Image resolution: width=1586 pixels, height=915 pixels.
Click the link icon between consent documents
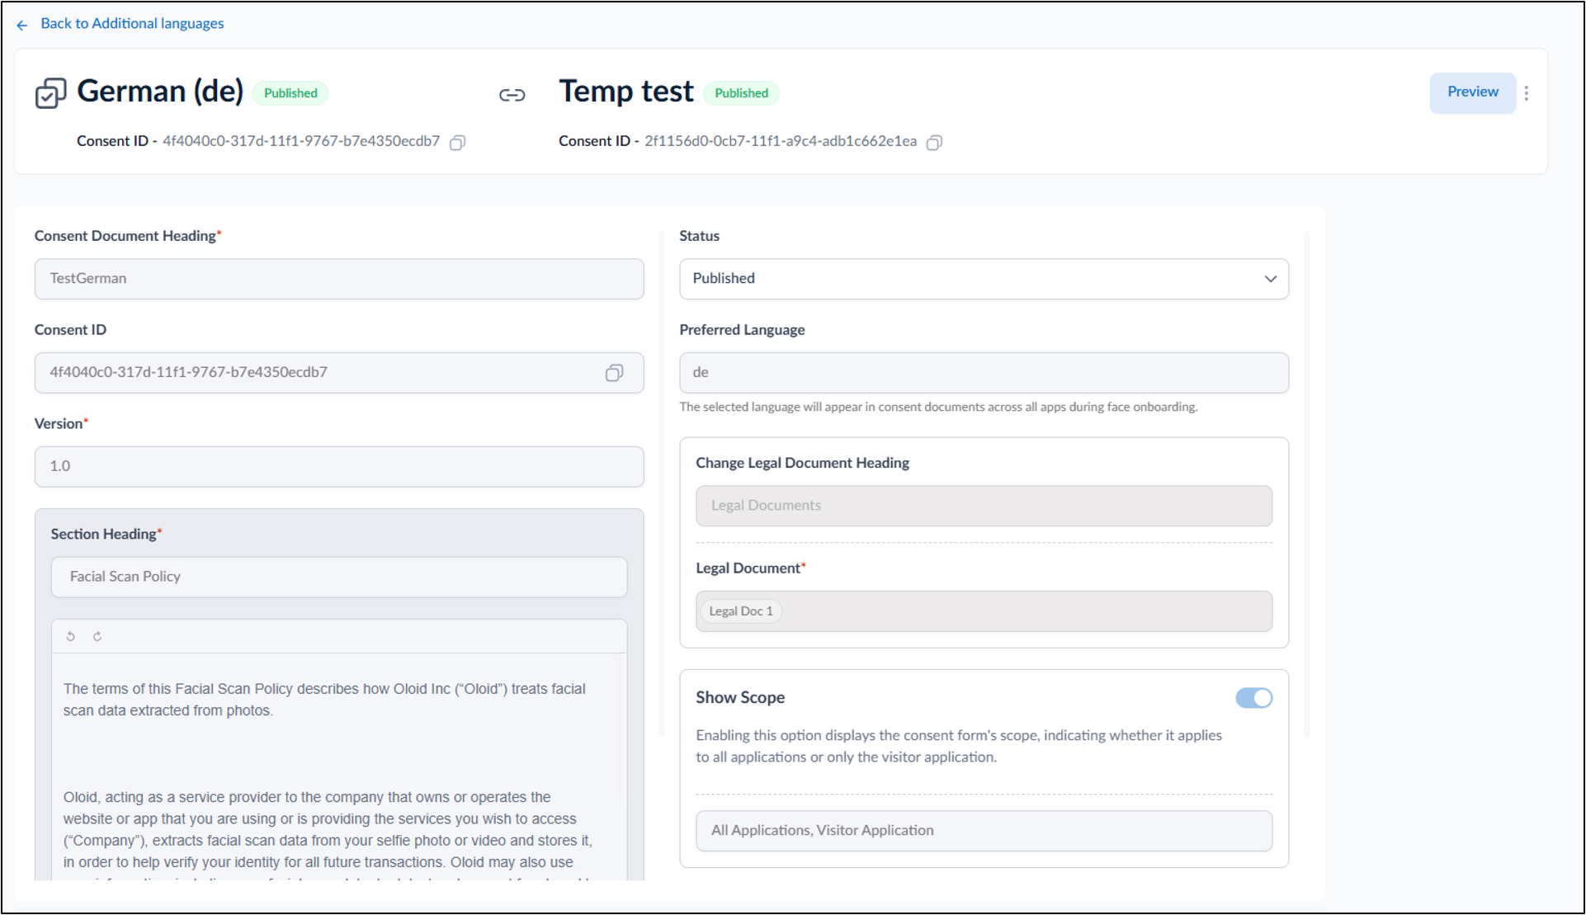click(x=512, y=95)
